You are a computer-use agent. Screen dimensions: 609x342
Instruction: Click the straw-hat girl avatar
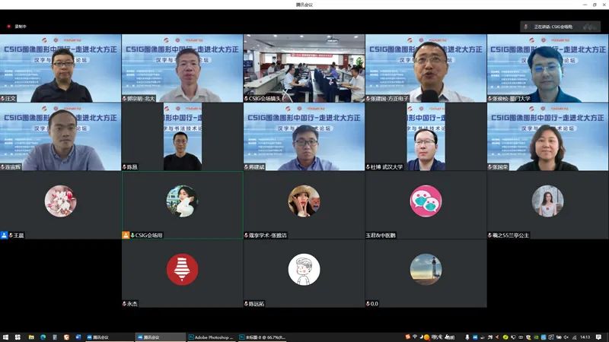304,201
